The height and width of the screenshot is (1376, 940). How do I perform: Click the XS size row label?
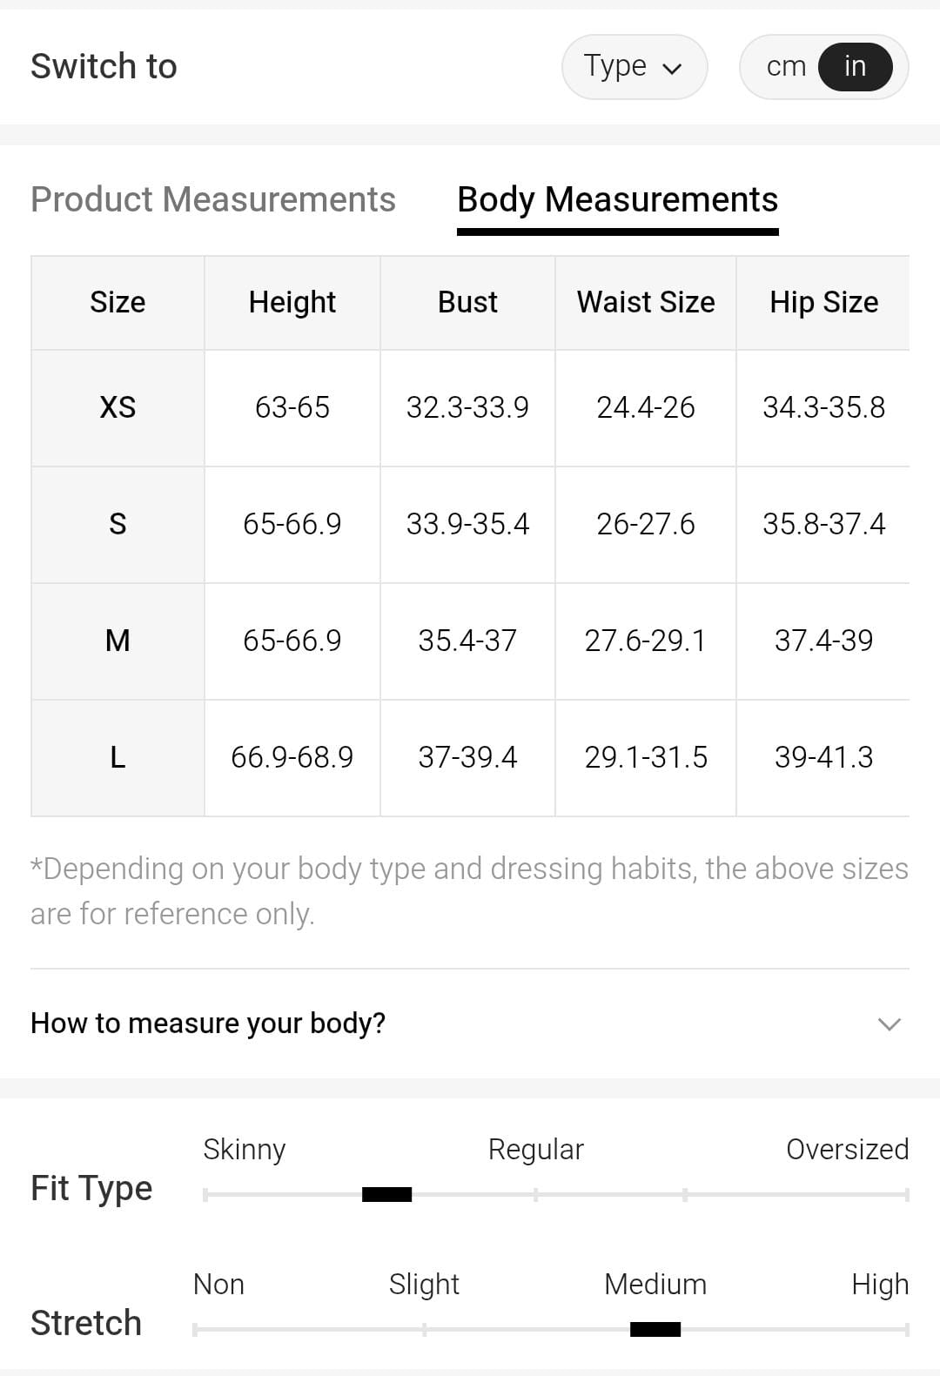pos(117,407)
